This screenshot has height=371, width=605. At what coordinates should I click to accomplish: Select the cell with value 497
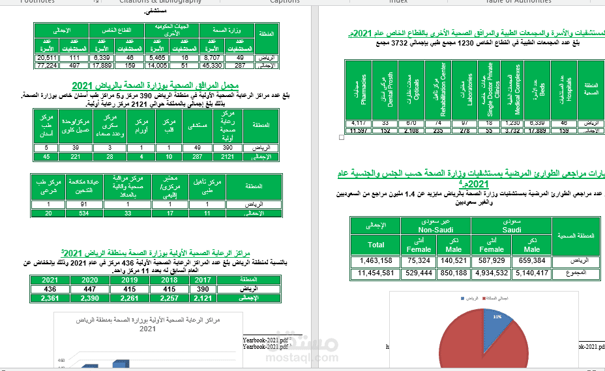click(74, 66)
